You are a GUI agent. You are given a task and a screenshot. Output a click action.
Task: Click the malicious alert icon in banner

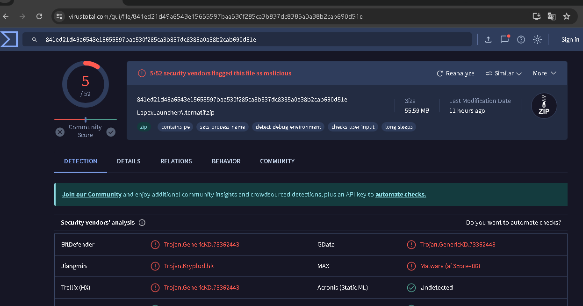142,73
